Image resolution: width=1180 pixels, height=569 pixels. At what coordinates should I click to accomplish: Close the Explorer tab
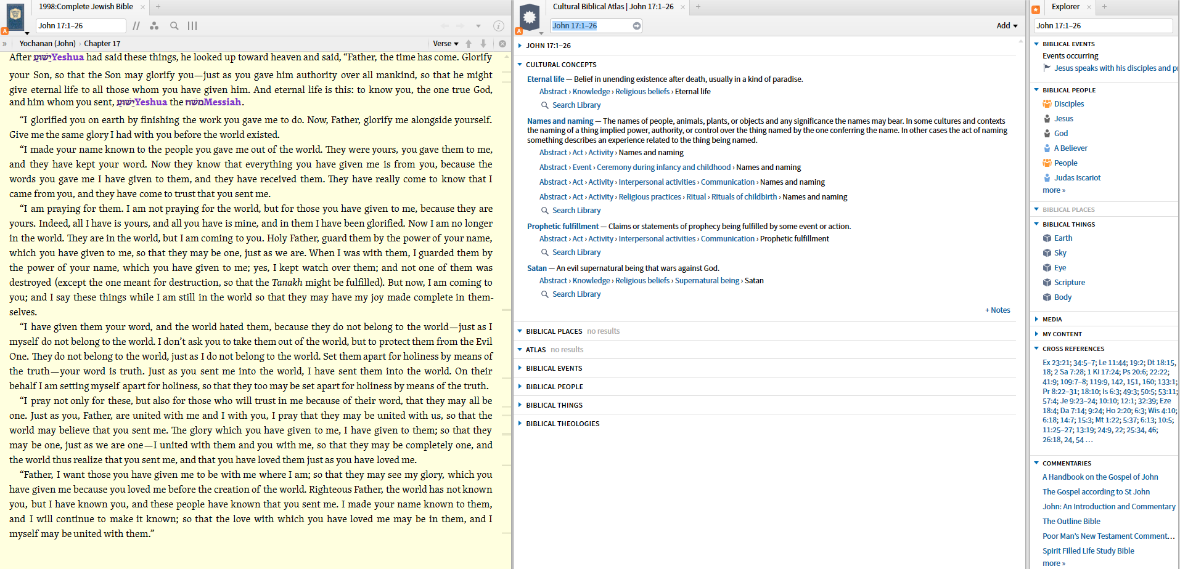[x=1089, y=7]
